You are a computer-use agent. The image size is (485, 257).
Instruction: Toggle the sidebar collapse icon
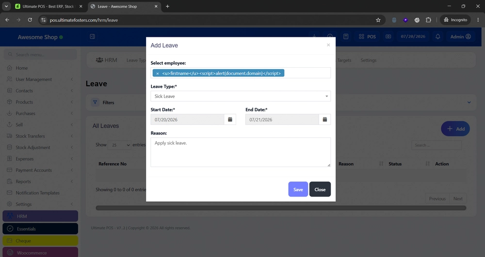coord(92,36)
